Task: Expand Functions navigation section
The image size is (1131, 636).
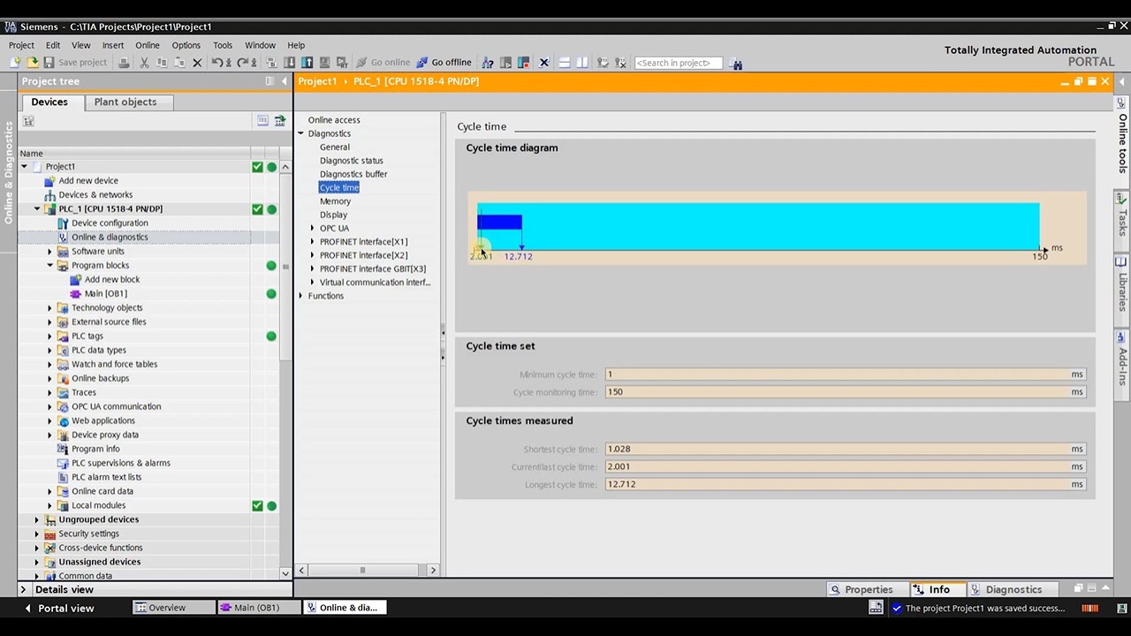Action: (x=300, y=296)
